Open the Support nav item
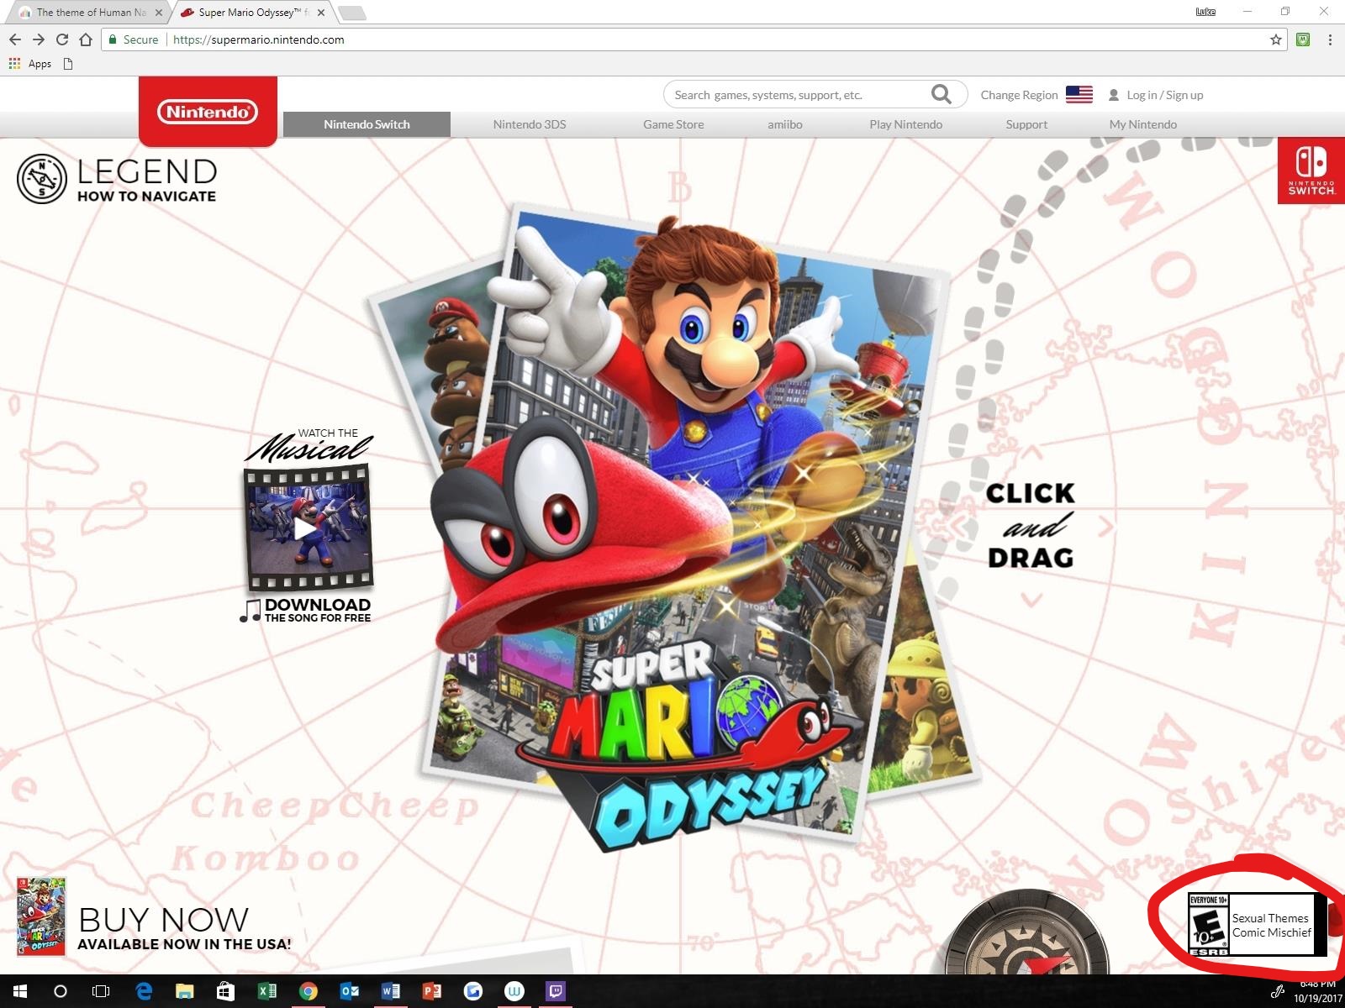 point(1026,124)
